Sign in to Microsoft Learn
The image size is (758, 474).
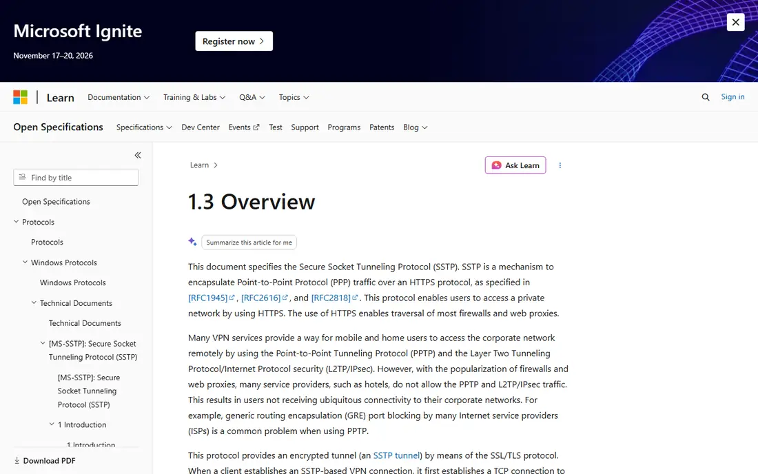pos(733,96)
